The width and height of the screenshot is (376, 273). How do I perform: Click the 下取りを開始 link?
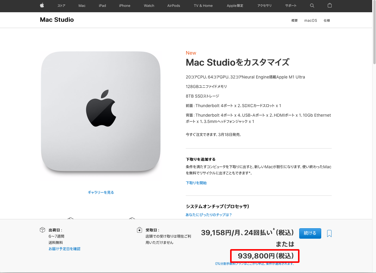pos(196,183)
